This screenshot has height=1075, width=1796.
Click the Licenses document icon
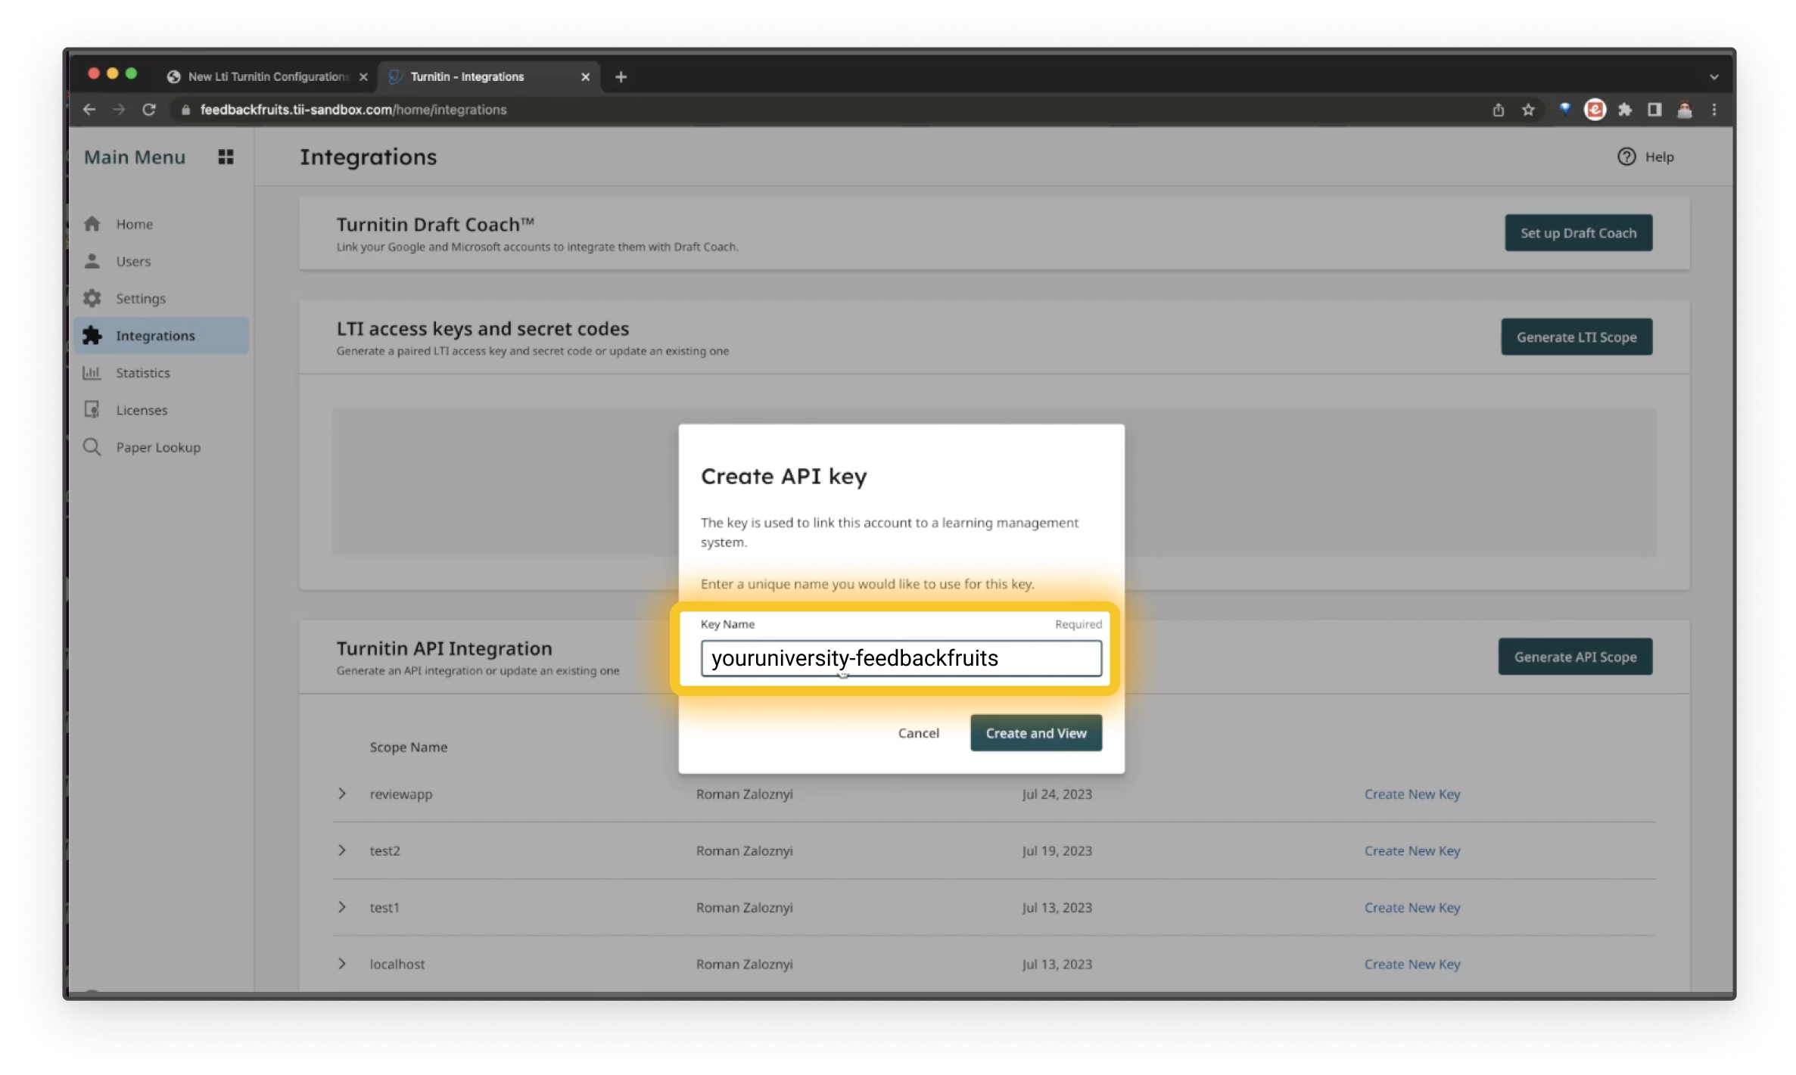(x=92, y=409)
